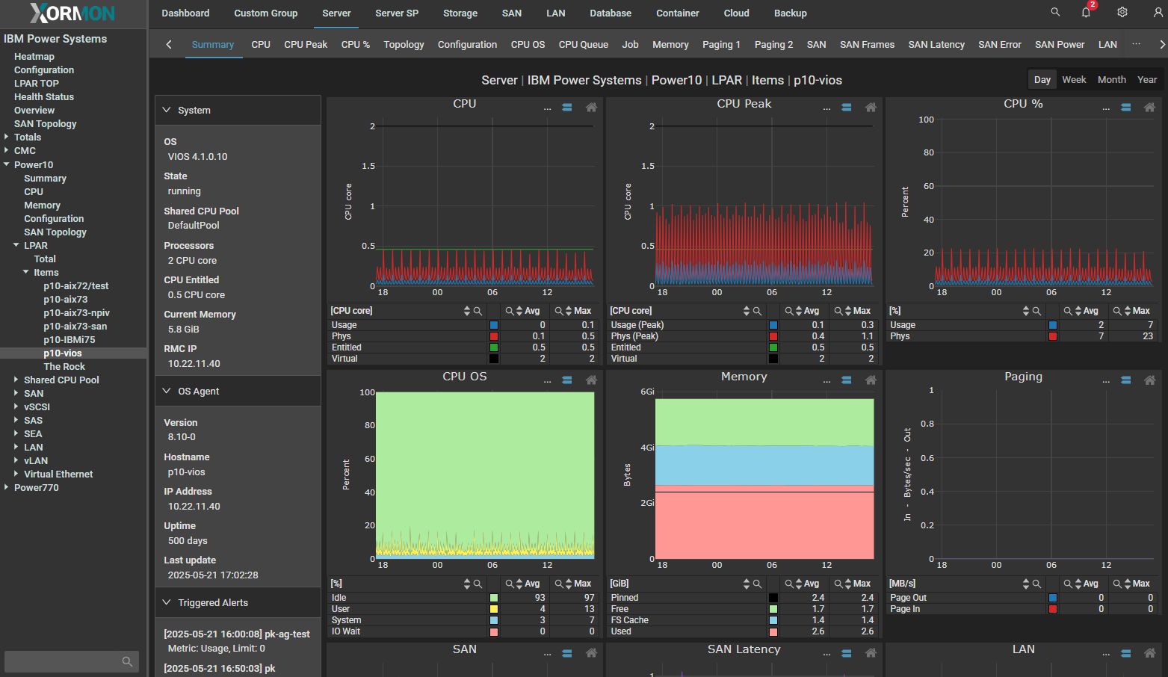Click the search icon beside Avg in CPU legend
The image size is (1168, 677).
click(x=510, y=311)
